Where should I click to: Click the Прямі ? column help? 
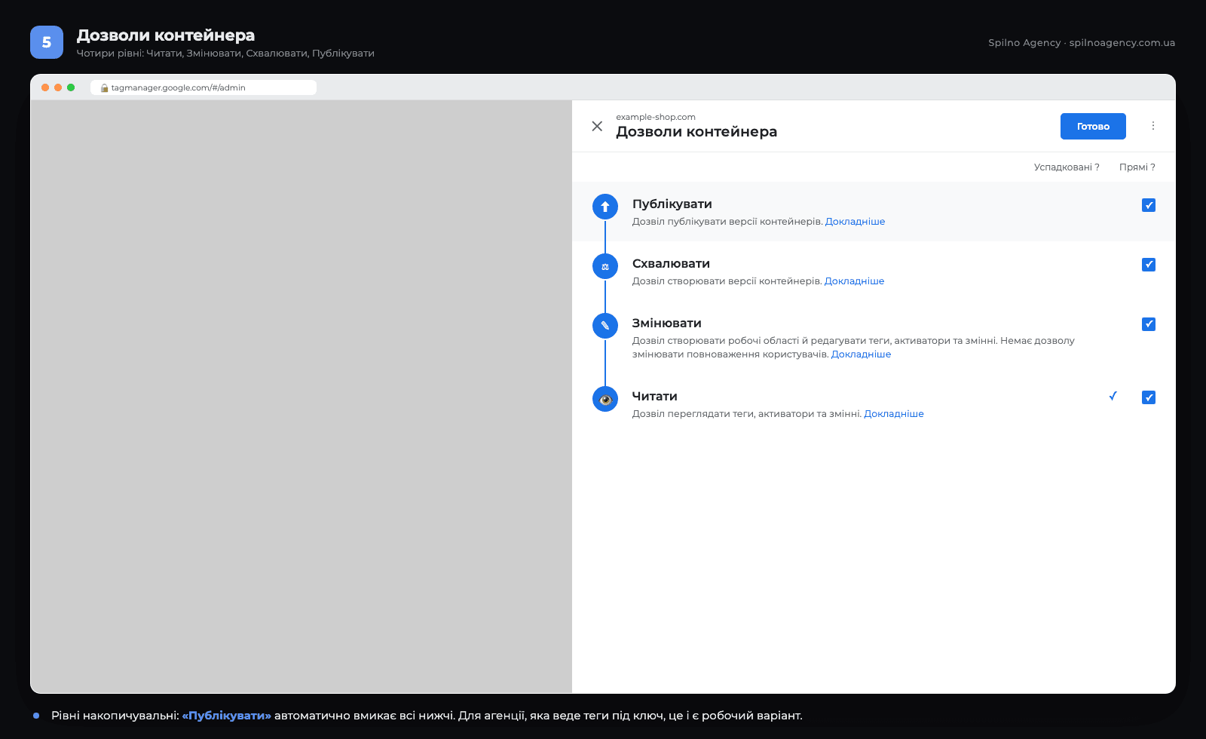pyautogui.click(x=1137, y=167)
